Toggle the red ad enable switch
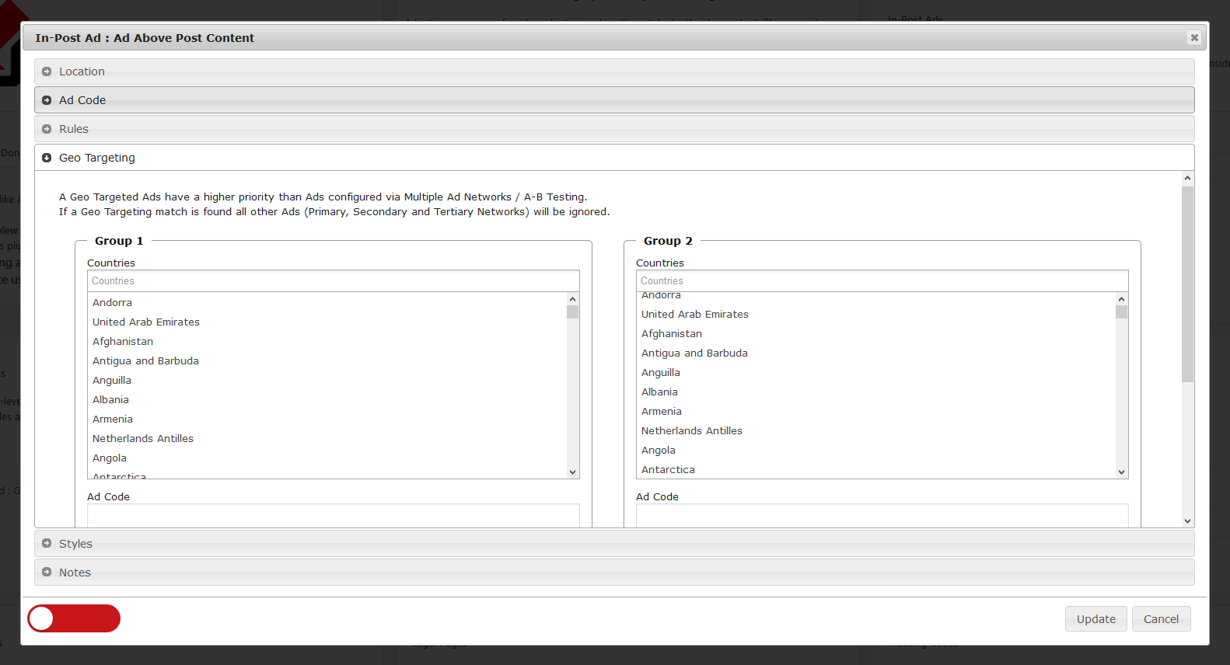 [74, 618]
